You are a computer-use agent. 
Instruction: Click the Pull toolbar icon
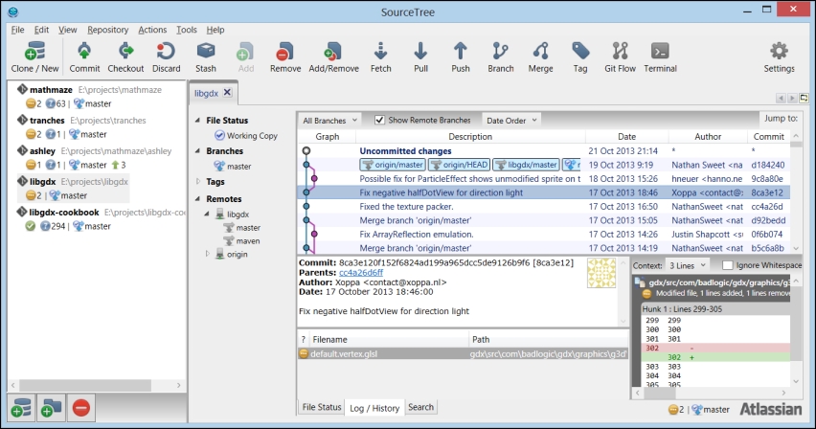[x=420, y=57]
